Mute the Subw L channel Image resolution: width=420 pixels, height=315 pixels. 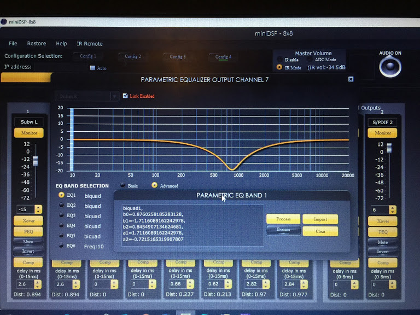[28, 242]
